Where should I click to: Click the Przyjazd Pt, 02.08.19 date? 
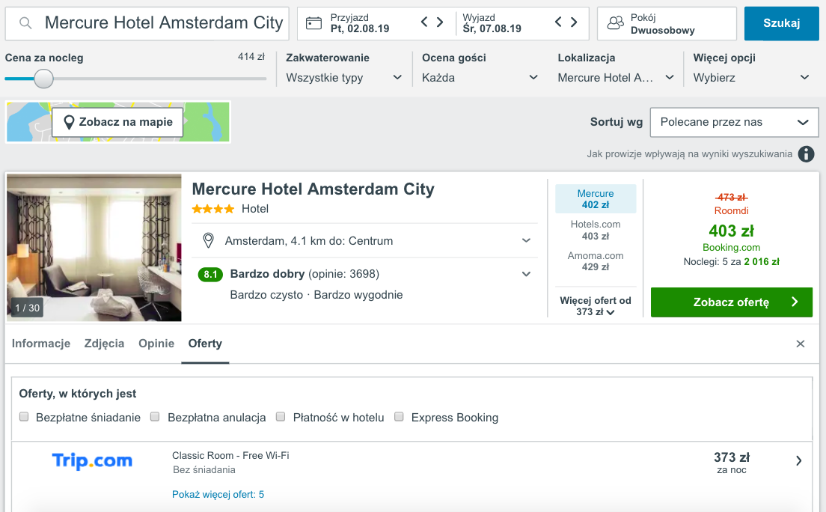[360, 23]
